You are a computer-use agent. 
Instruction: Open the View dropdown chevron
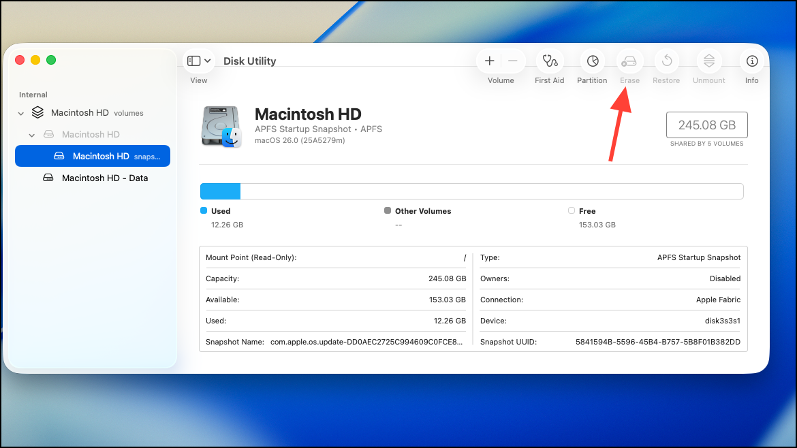[x=207, y=61]
